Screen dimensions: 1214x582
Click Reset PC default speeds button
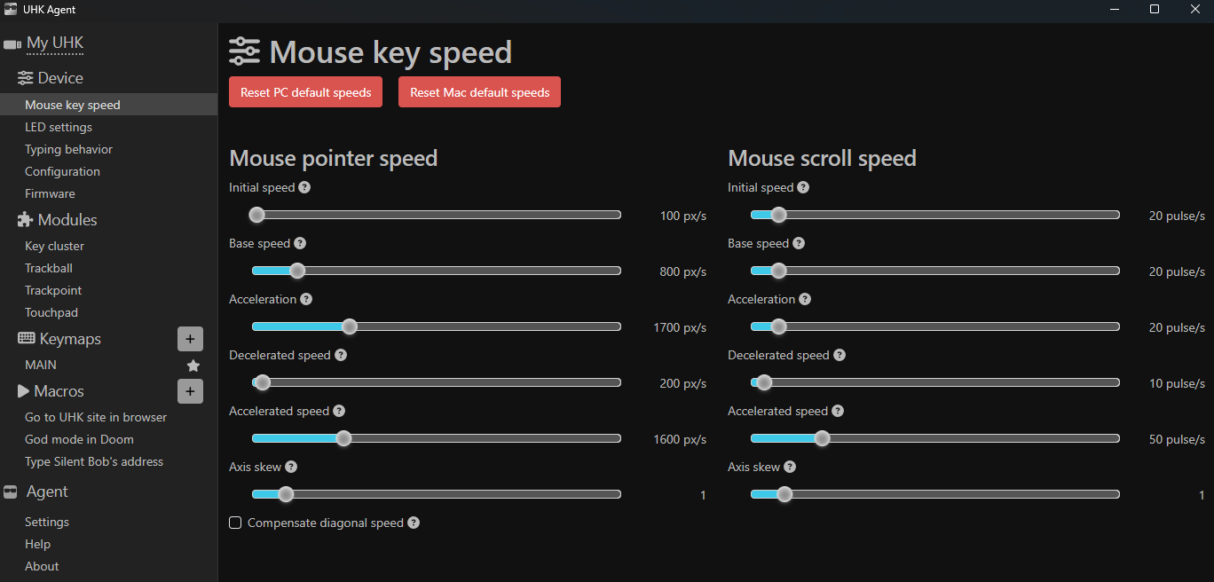(305, 92)
